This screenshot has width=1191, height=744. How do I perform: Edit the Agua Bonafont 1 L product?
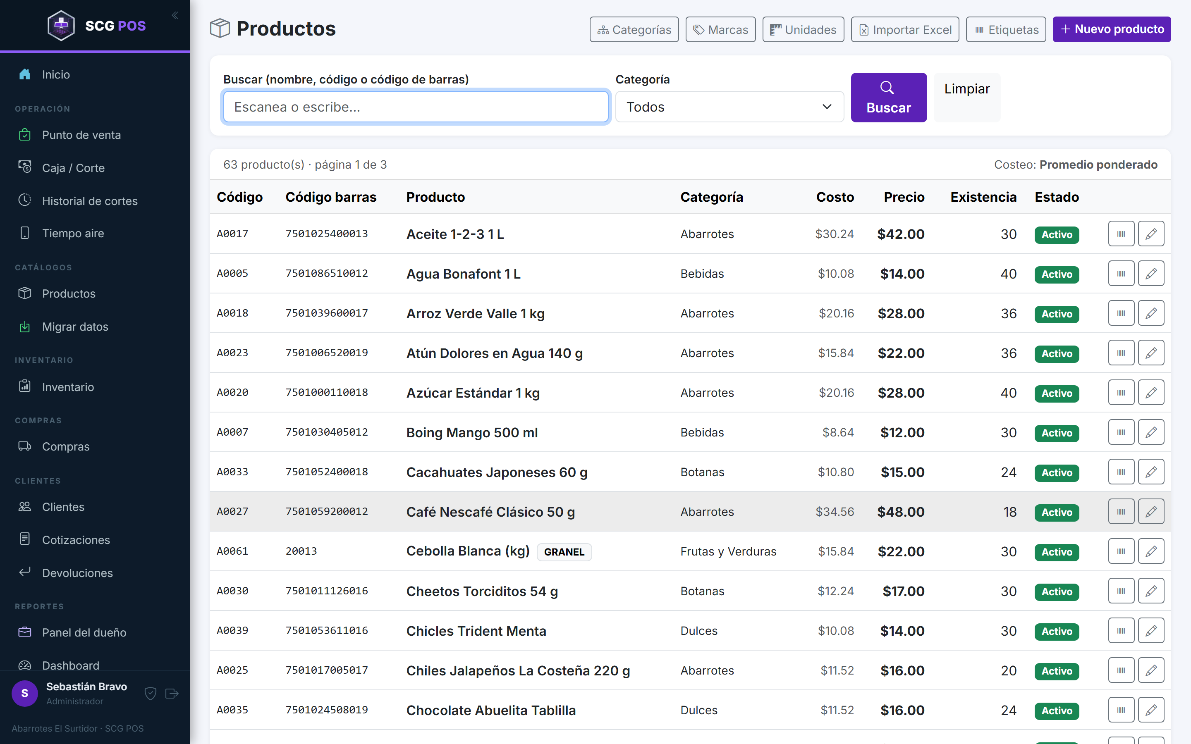1150,274
